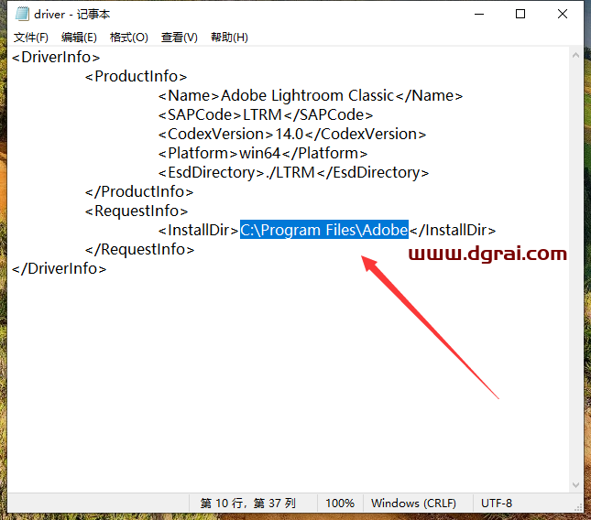
Task: Open the 帮助(H) menu
Action: coord(229,38)
